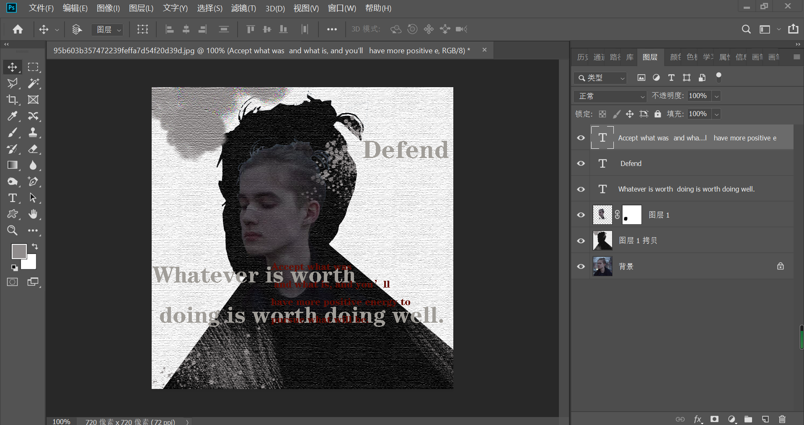Click the 图层 1 layer mask thumbnail

tap(632, 215)
